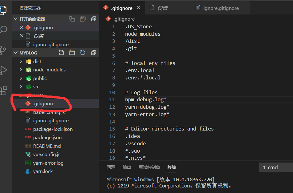Open the Run and Debug view
Screen dimensions: 293x193
pyautogui.click(x=3, y=70)
